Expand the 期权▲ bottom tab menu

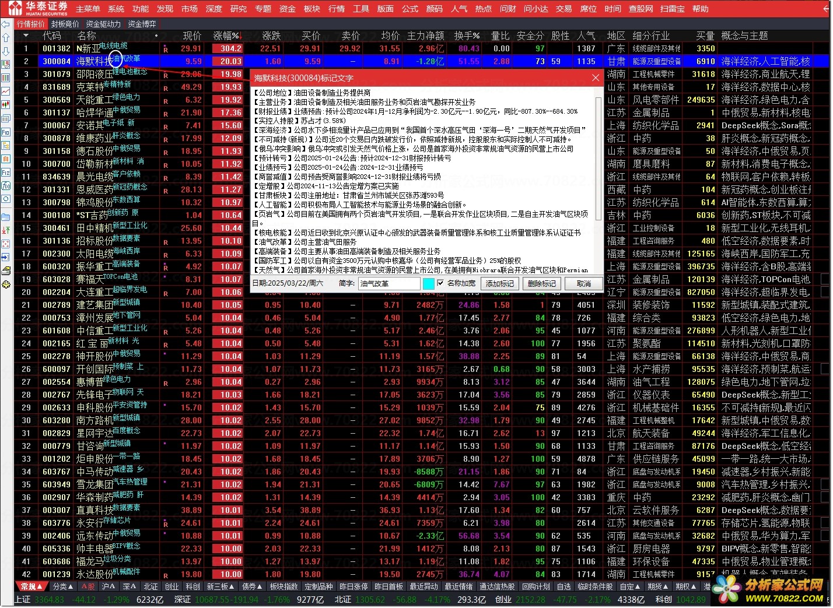click(x=686, y=586)
